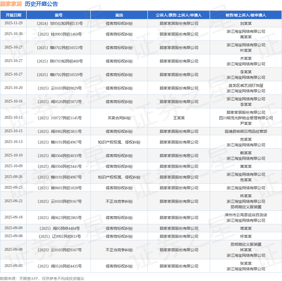Click 知识产权权属、侵权纠纷 in the 2025-09-26 row
This screenshot has height=281, width=282.
(x=119, y=177)
